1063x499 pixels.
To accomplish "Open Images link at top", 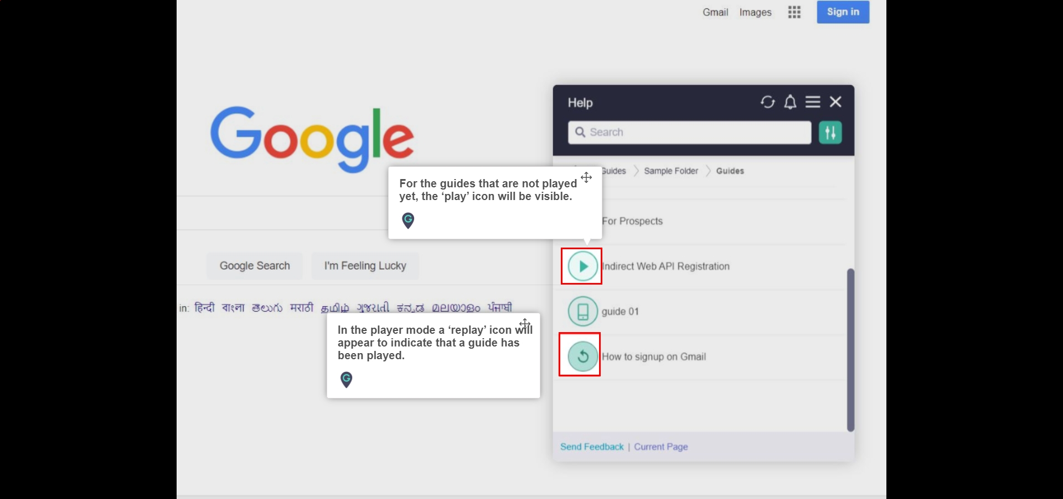I will (755, 12).
